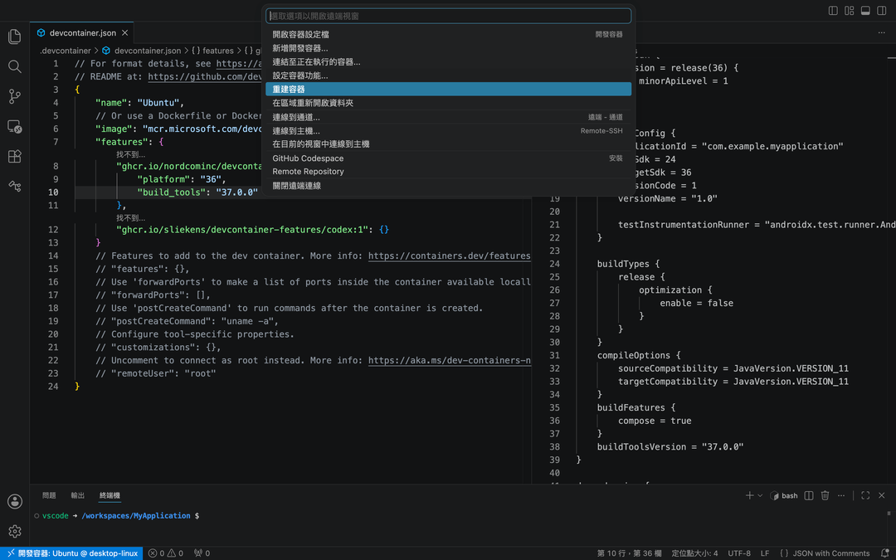Change the indentation size 定位點大小: 4
Image resolution: width=896 pixels, height=560 pixels.
(x=694, y=553)
